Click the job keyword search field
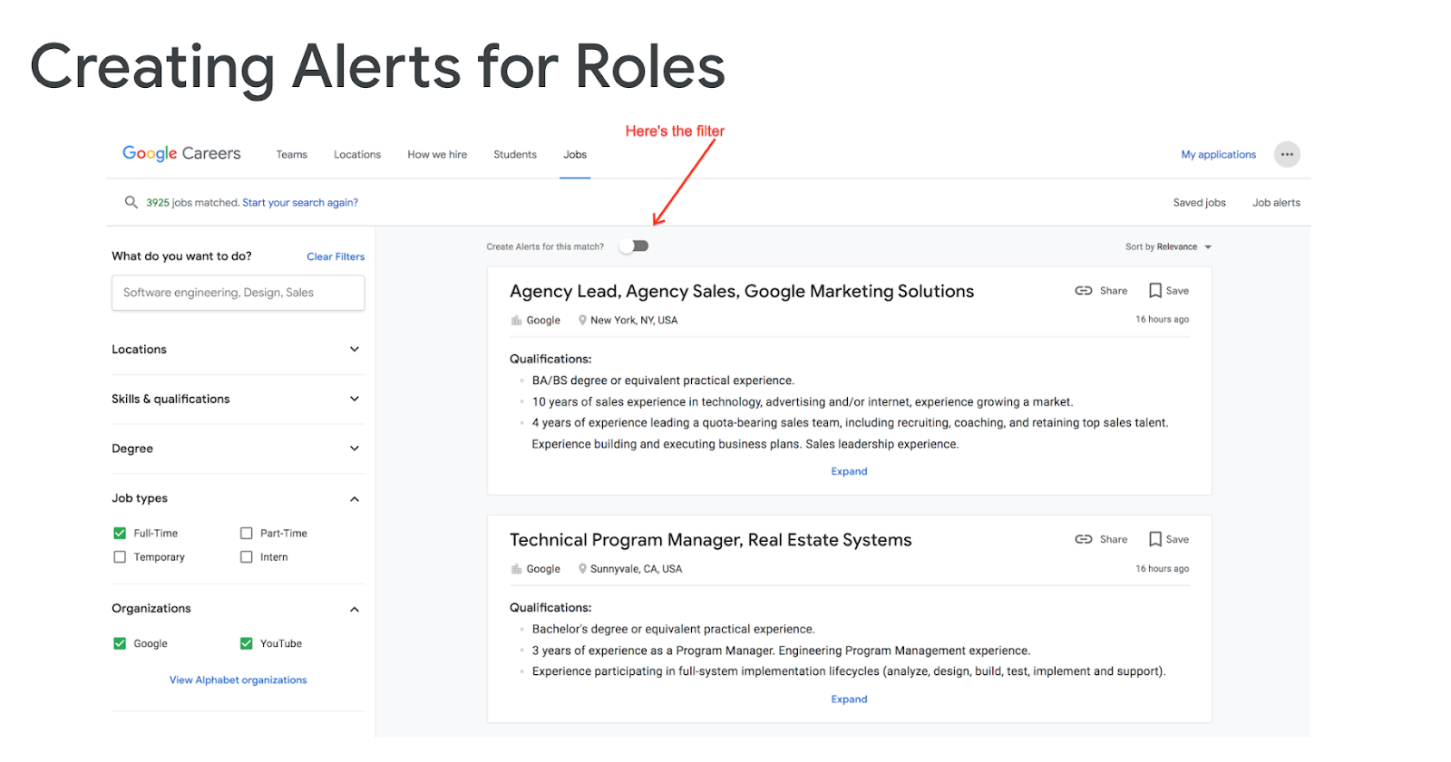 tap(238, 293)
